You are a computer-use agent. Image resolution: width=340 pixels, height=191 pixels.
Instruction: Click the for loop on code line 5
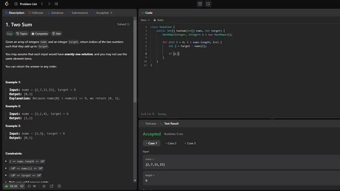pos(192,42)
